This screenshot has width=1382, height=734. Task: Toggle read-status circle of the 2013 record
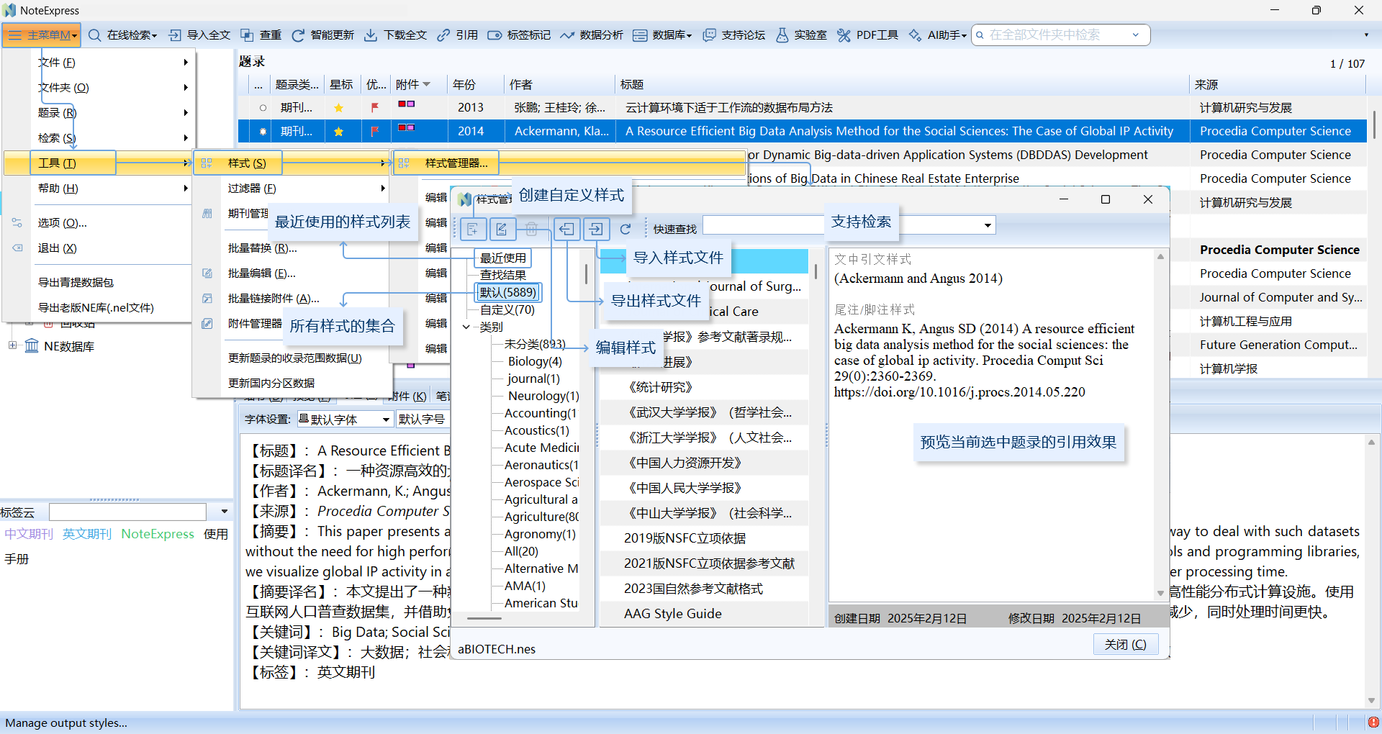click(263, 108)
